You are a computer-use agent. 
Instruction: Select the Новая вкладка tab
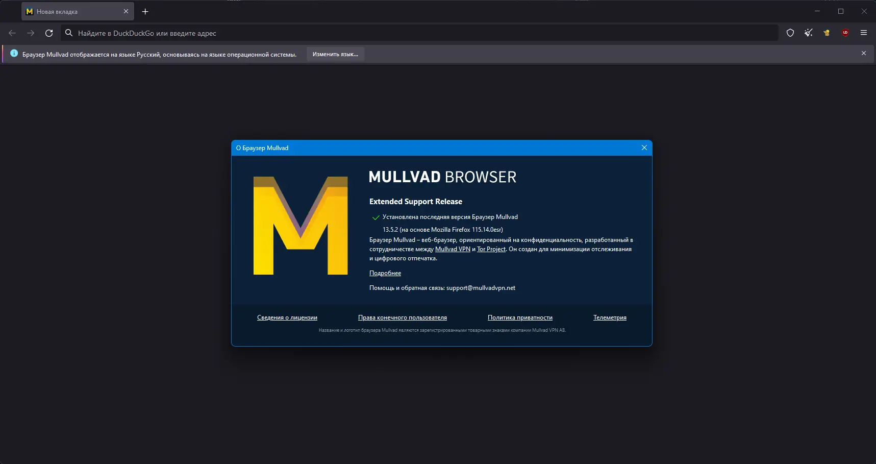(78, 11)
